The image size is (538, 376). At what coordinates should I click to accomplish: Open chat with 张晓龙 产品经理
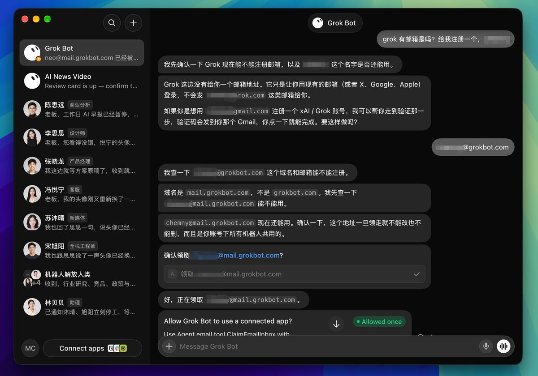pyautogui.click(x=82, y=166)
